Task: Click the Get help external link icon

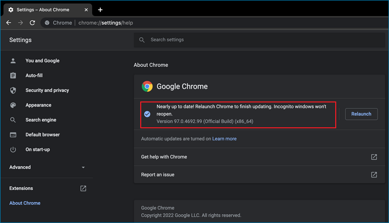Action: coord(374,157)
